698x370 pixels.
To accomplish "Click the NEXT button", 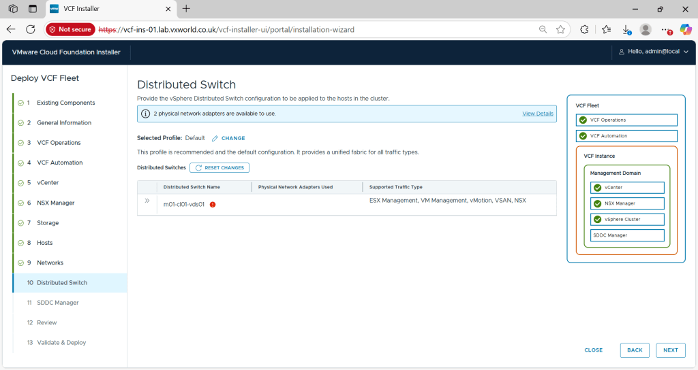I will coord(670,350).
